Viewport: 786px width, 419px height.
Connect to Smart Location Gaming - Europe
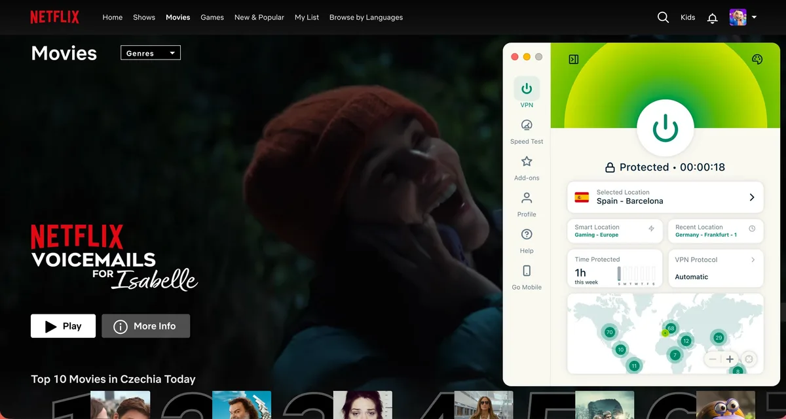(615, 231)
